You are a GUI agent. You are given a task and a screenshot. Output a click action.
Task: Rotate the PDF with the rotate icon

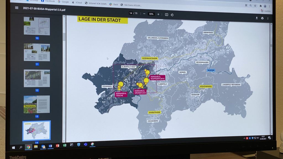[x=172, y=15]
